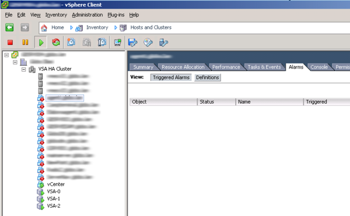This screenshot has width=350, height=216.
Task: Click the yellow Suspend pause icon
Action: [25, 43]
